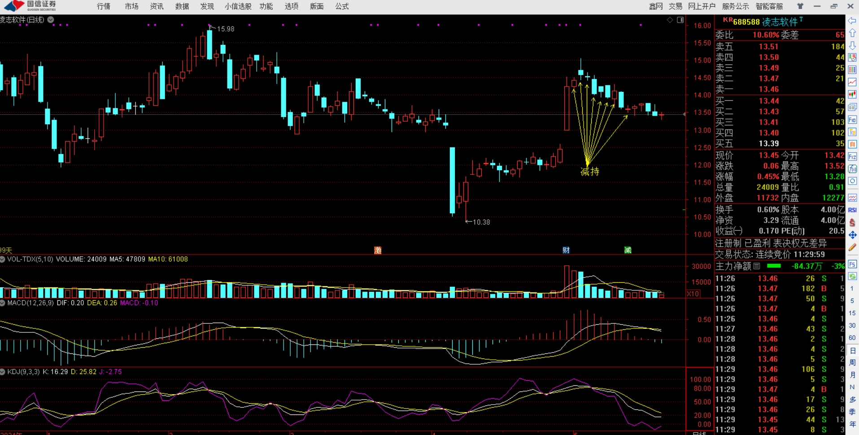This screenshot has width=859, height=435.
Task: Open the multi-window report icon
Action: point(852,107)
